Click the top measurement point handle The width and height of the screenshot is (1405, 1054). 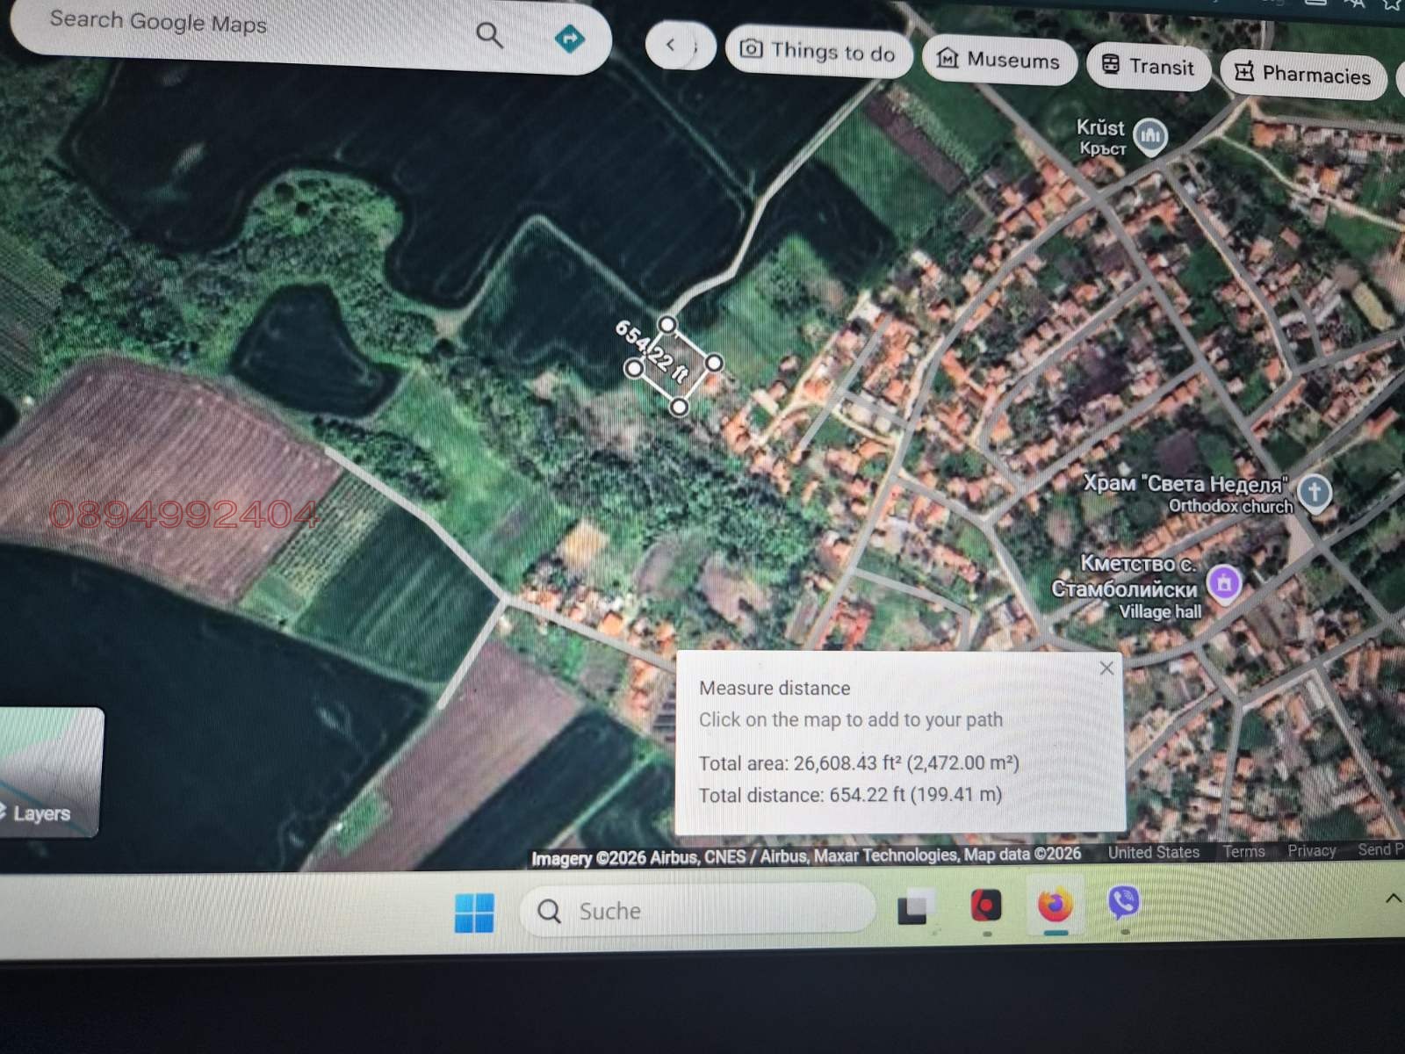click(x=667, y=325)
